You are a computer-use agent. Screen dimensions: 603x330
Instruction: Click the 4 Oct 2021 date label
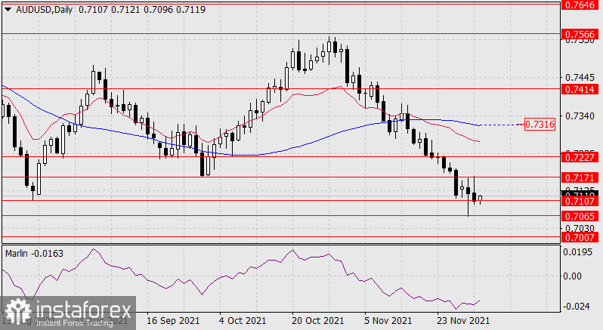point(243,321)
